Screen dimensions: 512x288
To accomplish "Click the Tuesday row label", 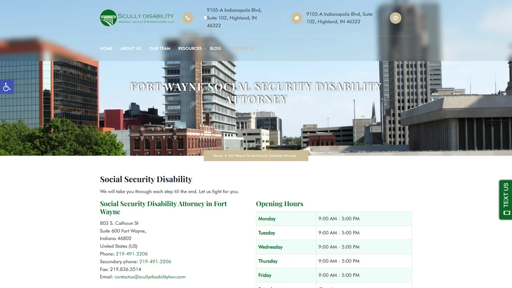I will (267, 233).
